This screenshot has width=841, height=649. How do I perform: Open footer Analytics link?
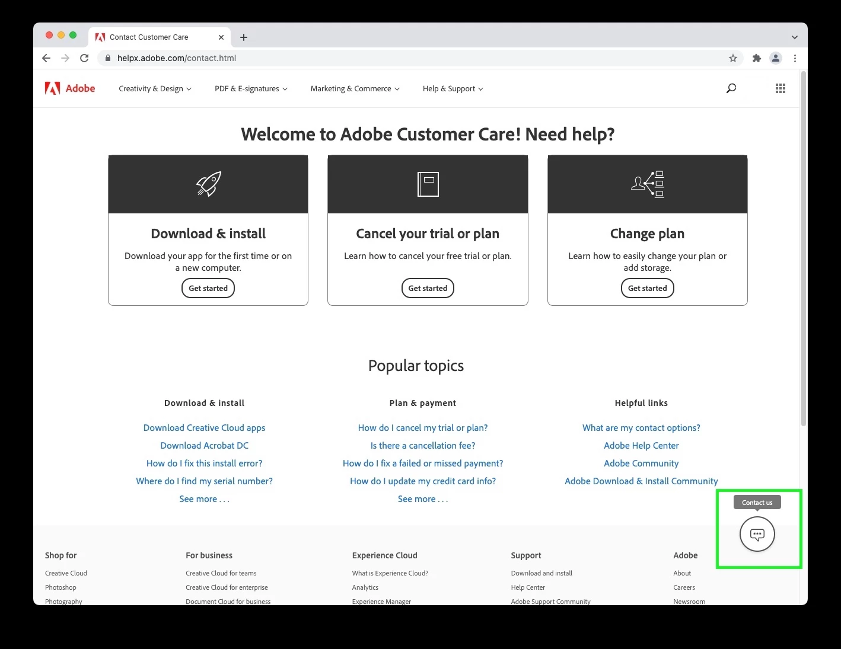coord(365,587)
